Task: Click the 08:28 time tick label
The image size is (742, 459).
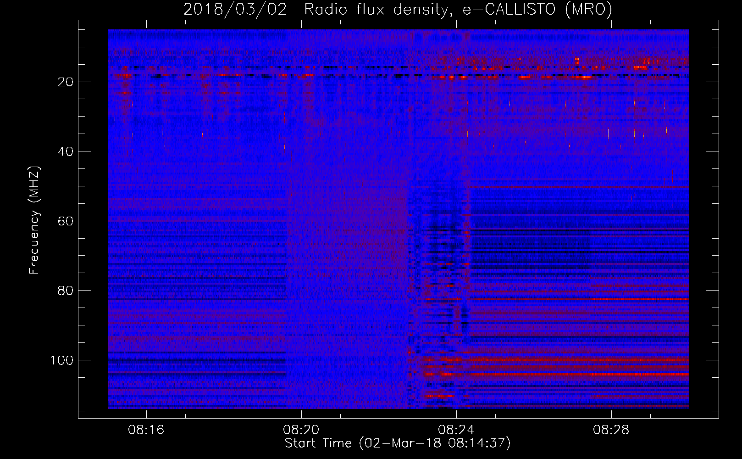Action: (611, 430)
